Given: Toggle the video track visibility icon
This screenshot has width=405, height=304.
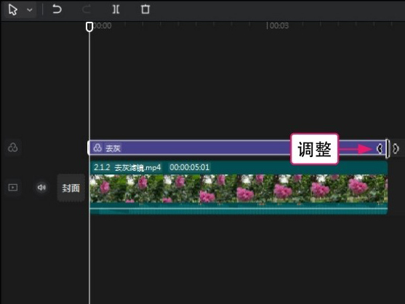Looking at the screenshot, I should coord(12,187).
